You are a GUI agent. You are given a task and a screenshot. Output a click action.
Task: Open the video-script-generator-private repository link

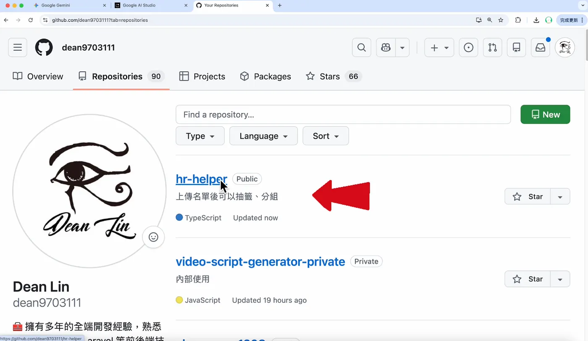coord(260,262)
